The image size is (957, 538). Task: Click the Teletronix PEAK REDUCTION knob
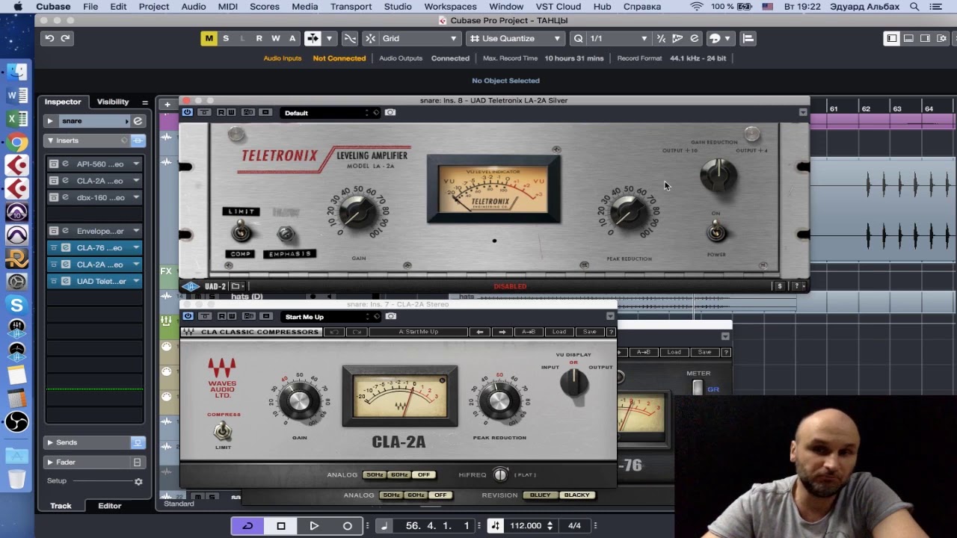[629, 212]
